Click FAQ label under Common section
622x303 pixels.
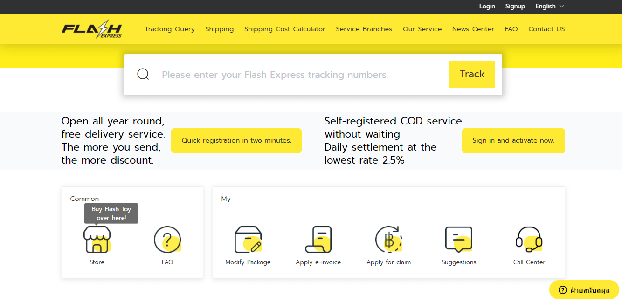point(167,262)
